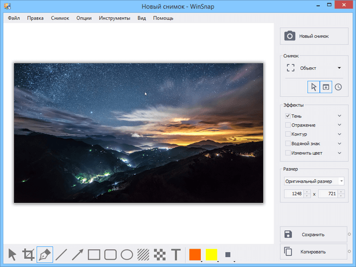
Task: Open the Объект capture mode dropdown
Action: 314,68
